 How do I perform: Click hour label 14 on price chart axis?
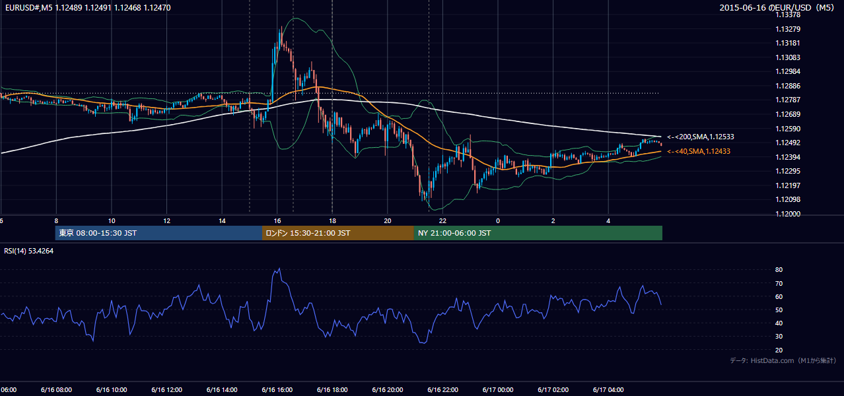(222, 220)
